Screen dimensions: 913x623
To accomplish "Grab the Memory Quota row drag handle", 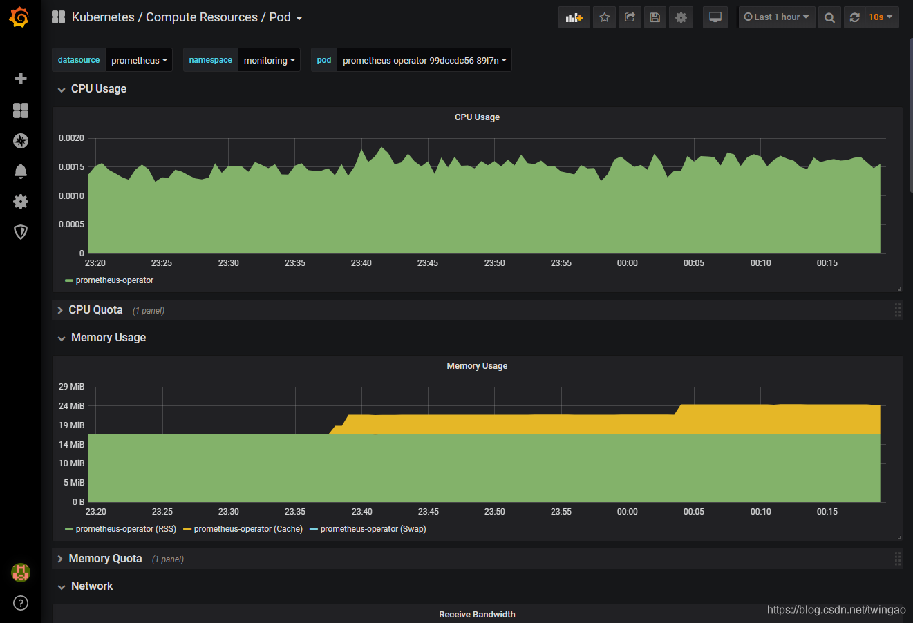I will (x=898, y=559).
